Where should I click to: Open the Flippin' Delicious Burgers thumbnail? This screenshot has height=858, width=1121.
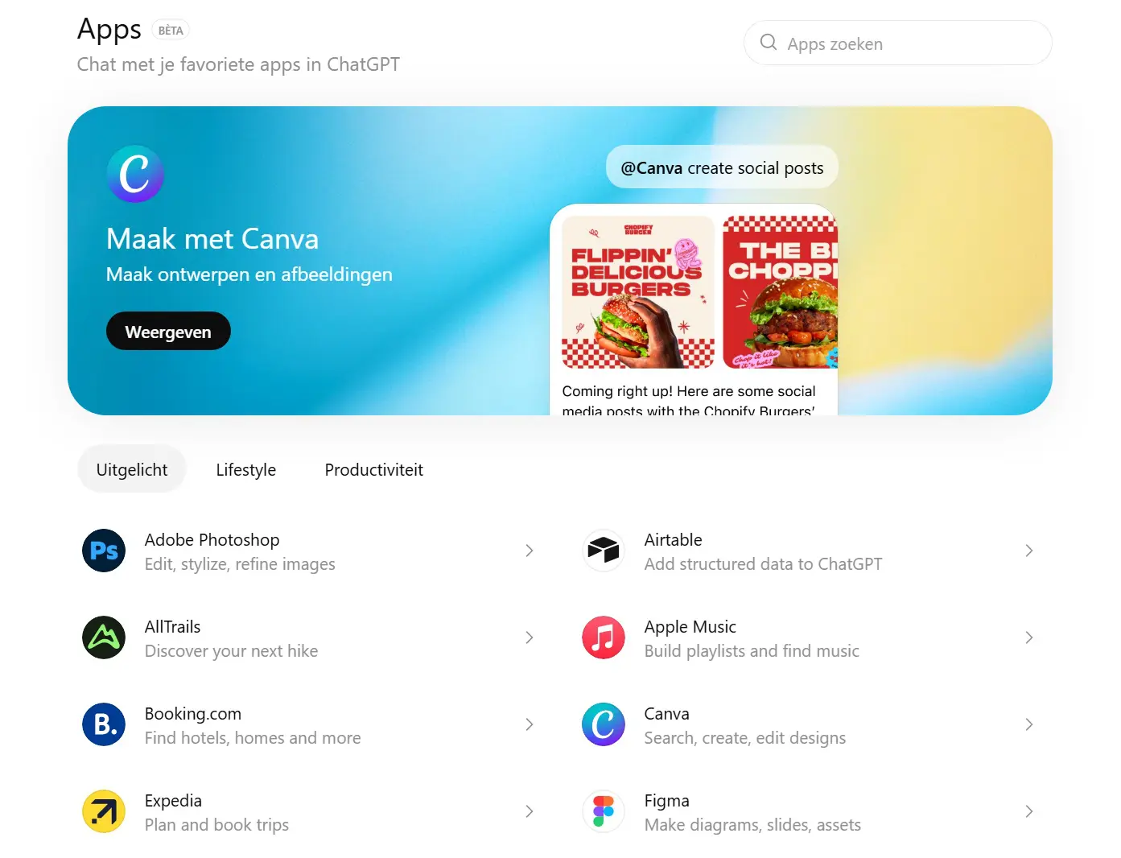(x=638, y=292)
